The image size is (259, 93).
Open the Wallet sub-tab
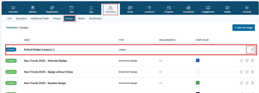point(81,19)
